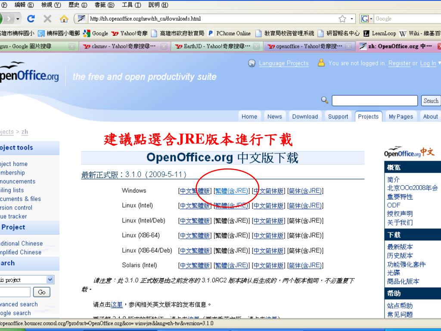Image resolution: width=441 pixels, height=331 pixels.
Task: Stop loading with the X icon
Action: 47,19
